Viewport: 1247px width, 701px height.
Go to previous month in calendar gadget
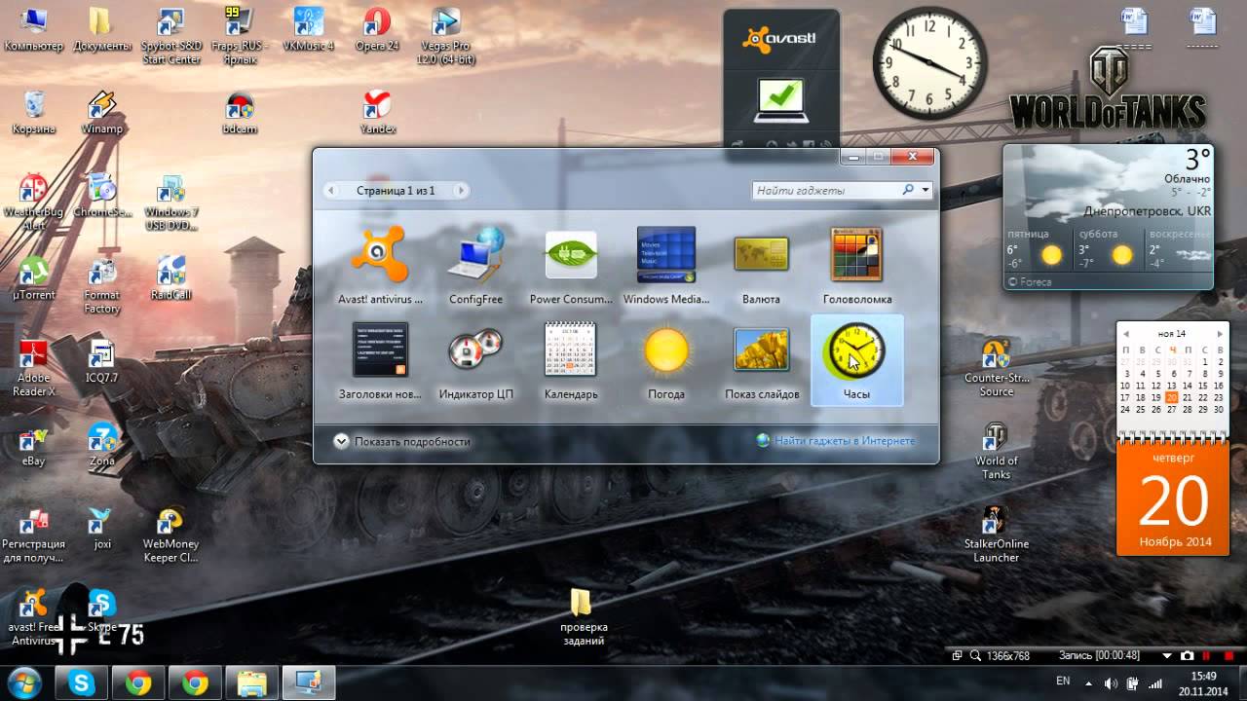click(x=1125, y=333)
